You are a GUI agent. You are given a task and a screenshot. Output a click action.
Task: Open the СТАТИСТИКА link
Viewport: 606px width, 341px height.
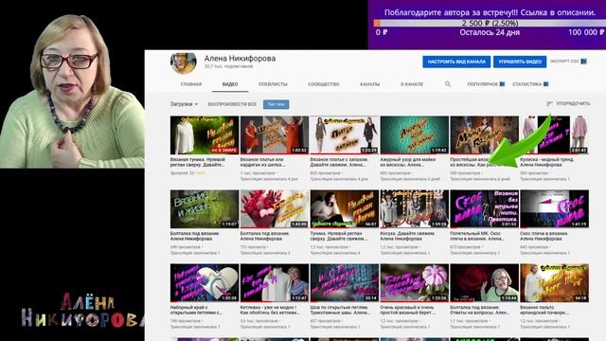(527, 84)
